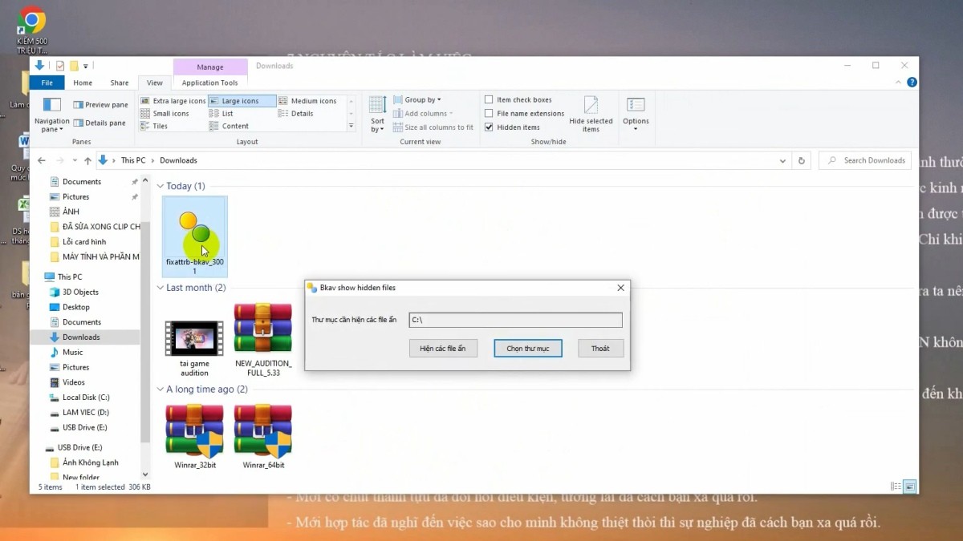Viewport: 963px width, 541px height.
Task: Click the refresh icon in address bar
Action: pyautogui.click(x=801, y=160)
